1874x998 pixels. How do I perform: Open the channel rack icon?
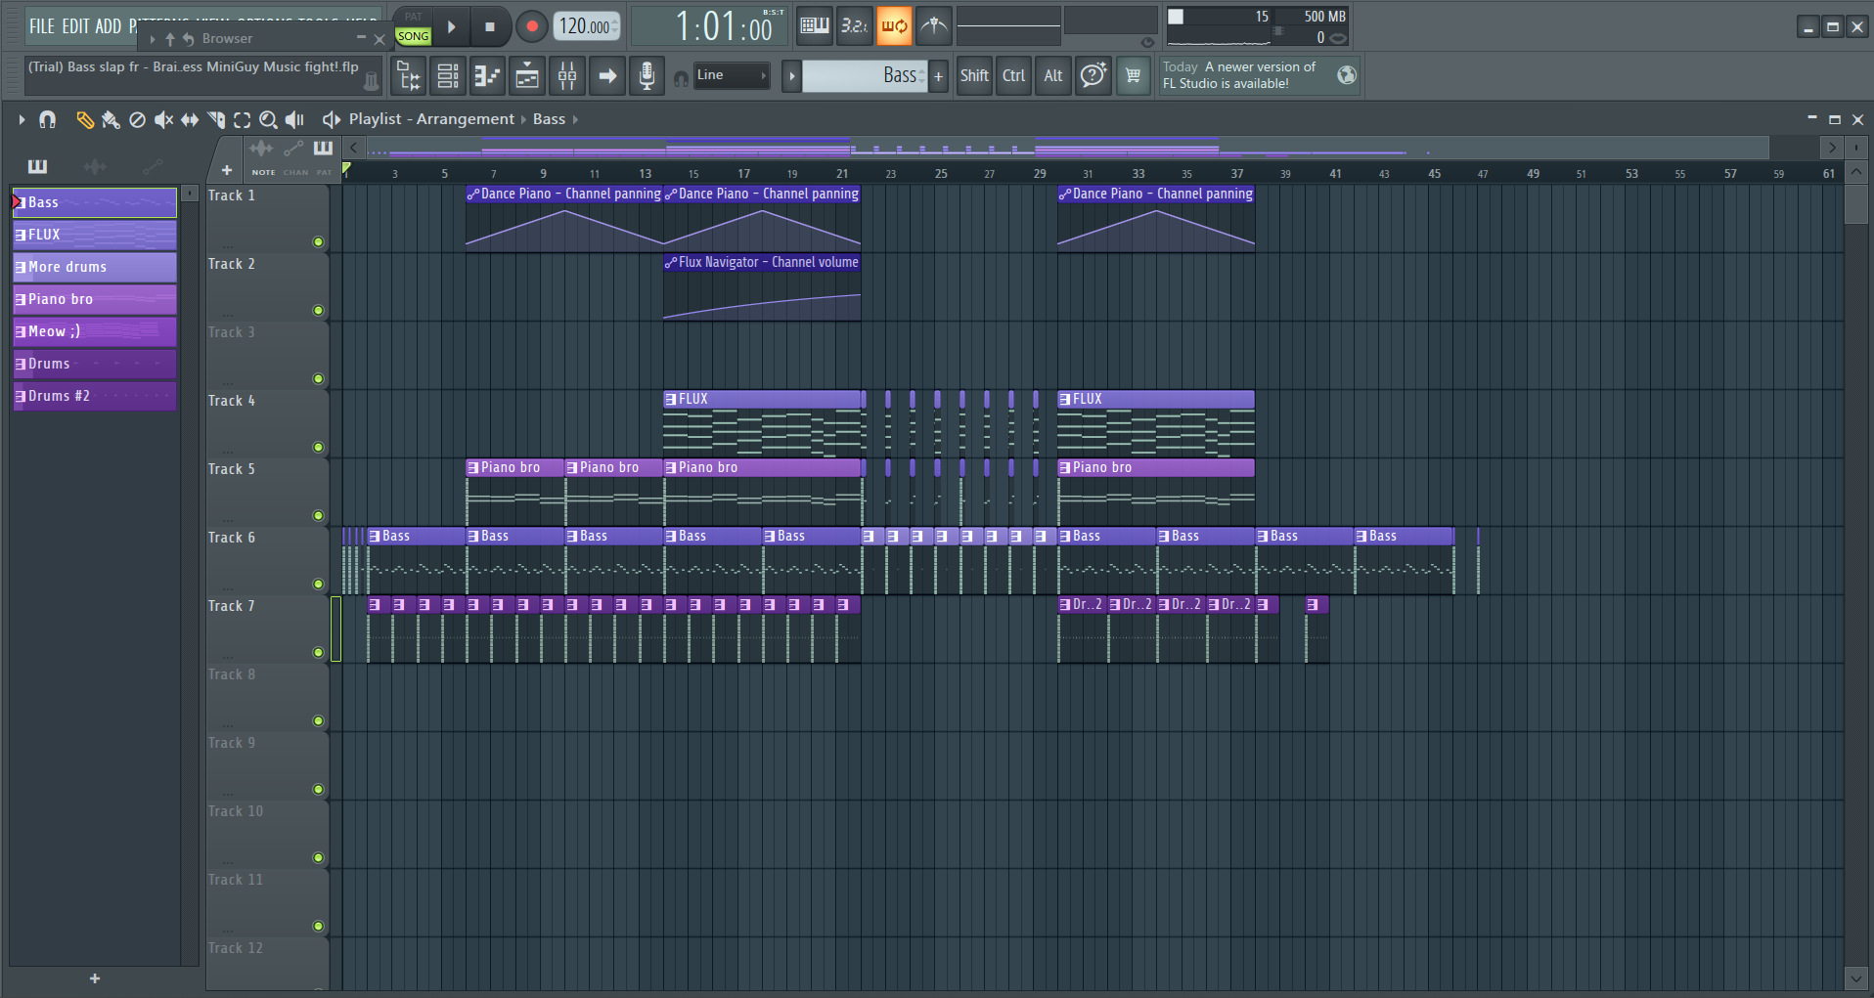pos(448,75)
